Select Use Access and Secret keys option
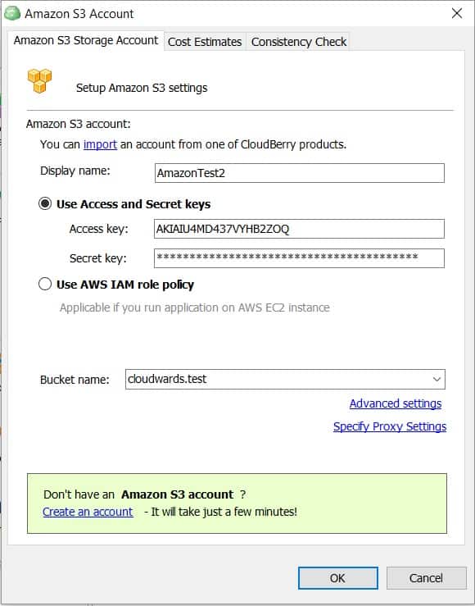 click(x=45, y=203)
